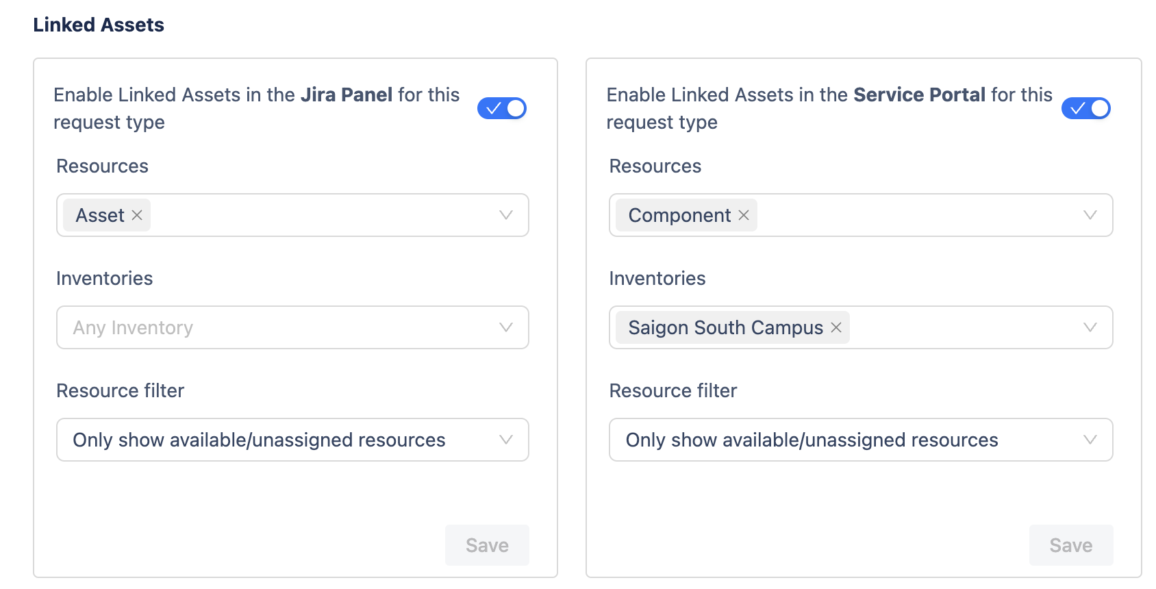Click the Asset tag label
The height and width of the screenshot is (589, 1156).
[100, 215]
